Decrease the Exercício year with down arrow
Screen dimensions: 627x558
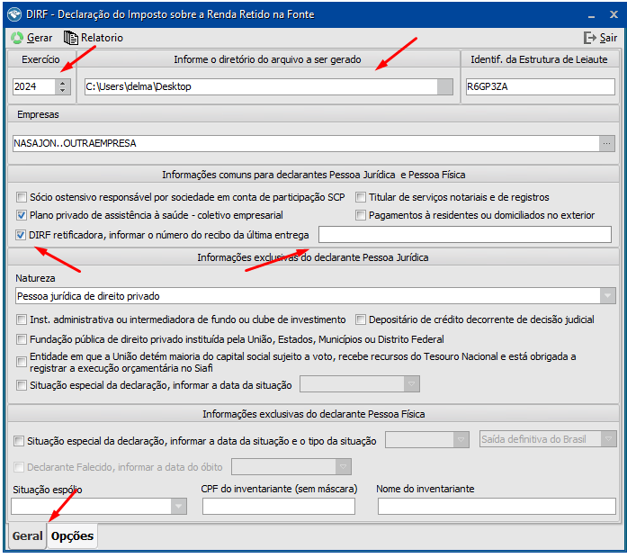[62, 91]
